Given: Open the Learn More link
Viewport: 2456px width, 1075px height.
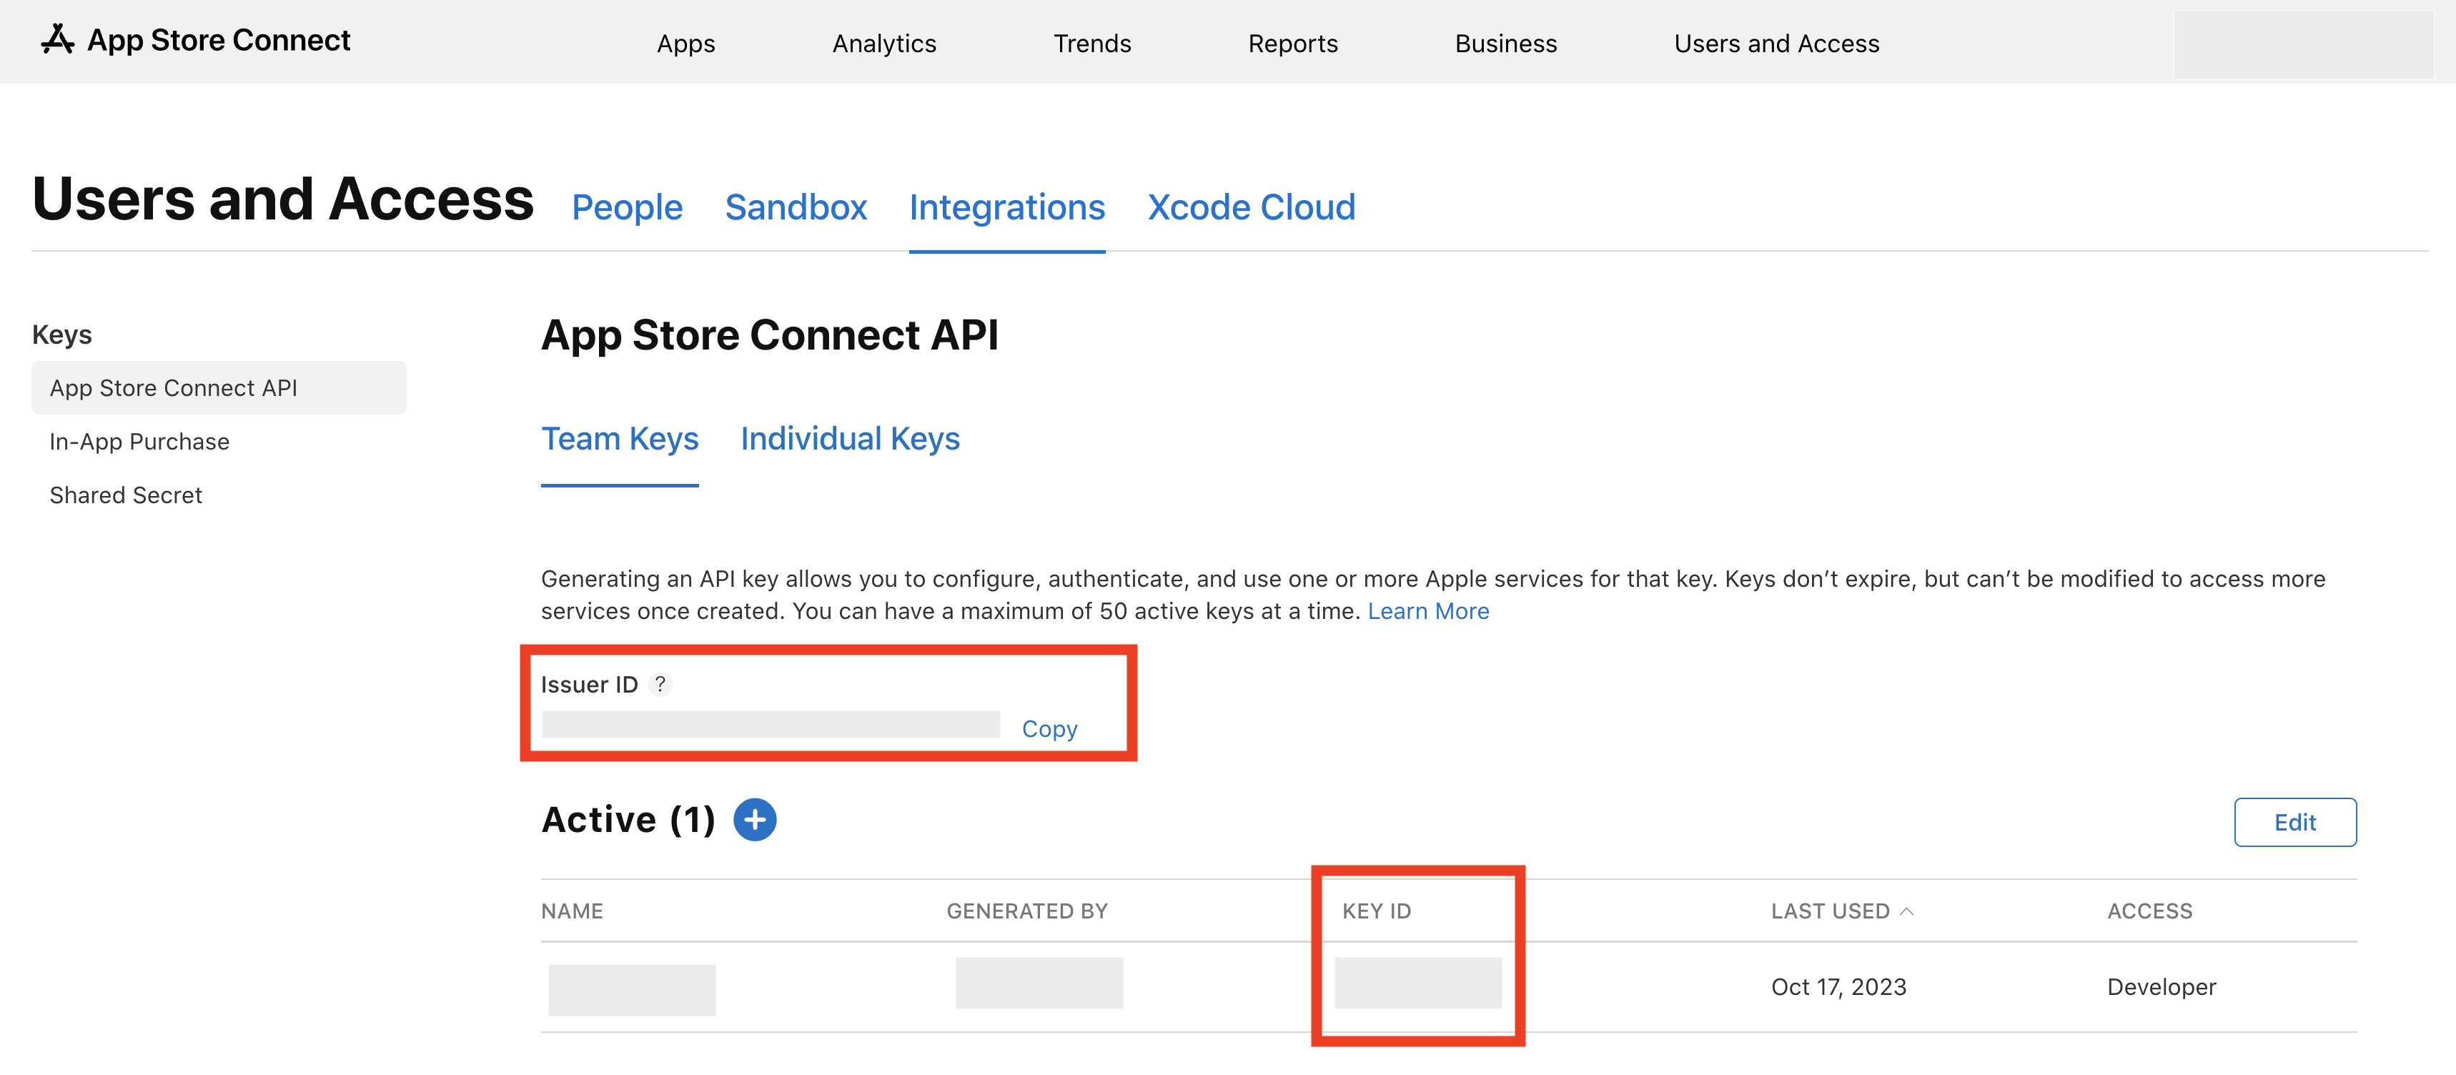Looking at the screenshot, I should coord(1428,611).
